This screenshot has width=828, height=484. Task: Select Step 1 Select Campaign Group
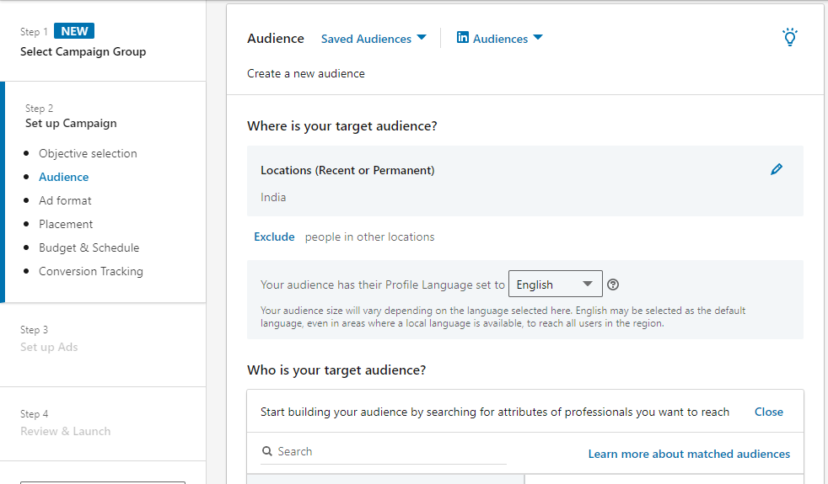[x=83, y=51]
